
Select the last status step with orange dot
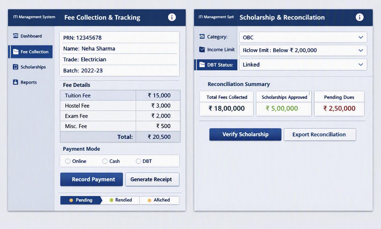(x=159, y=200)
